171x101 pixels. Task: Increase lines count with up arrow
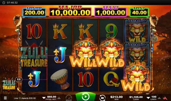[x=159, y=98]
